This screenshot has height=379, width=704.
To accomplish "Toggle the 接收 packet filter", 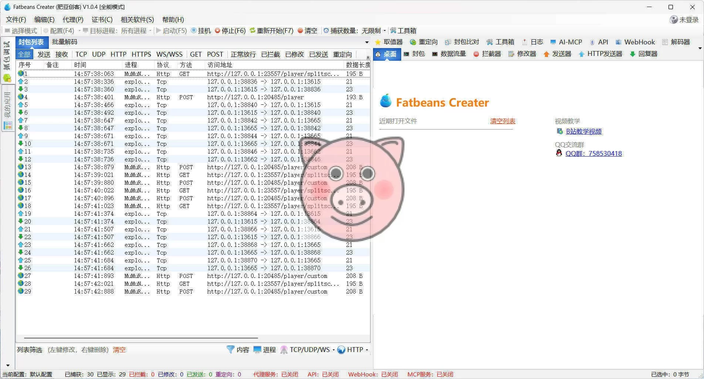I will pyautogui.click(x=61, y=54).
